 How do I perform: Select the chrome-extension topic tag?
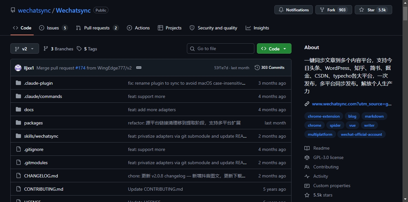click(324, 116)
